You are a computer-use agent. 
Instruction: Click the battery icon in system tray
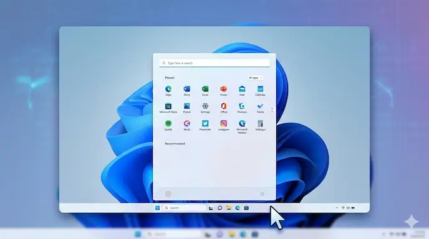click(x=353, y=208)
